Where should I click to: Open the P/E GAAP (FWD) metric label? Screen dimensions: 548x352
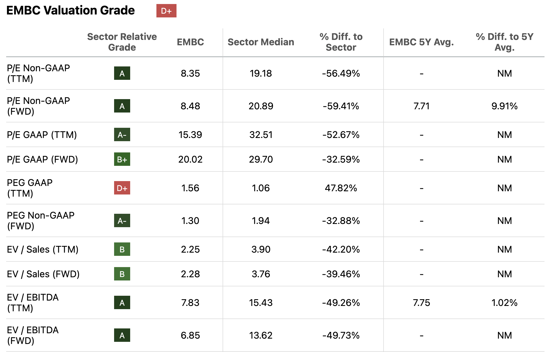[x=42, y=159]
